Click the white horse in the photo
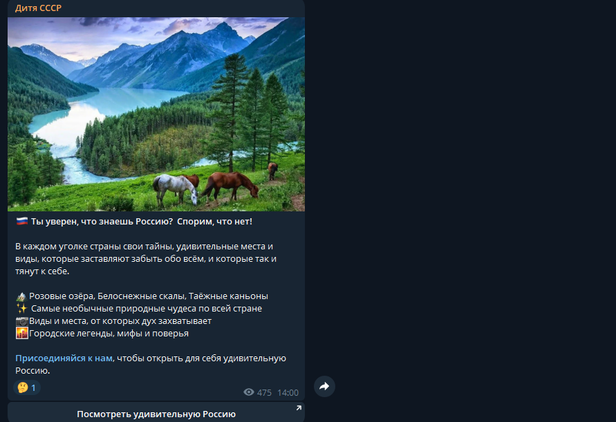 176,189
